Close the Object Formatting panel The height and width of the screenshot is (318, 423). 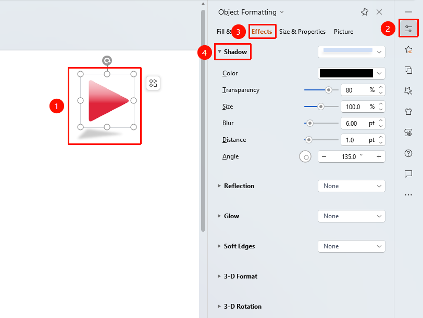379,12
